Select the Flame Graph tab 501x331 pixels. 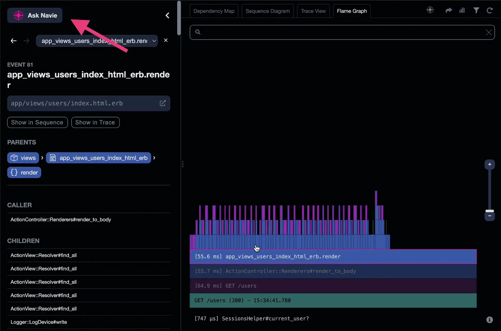click(352, 11)
